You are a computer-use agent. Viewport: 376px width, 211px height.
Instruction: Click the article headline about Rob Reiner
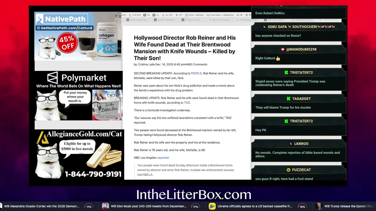[x=185, y=48]
